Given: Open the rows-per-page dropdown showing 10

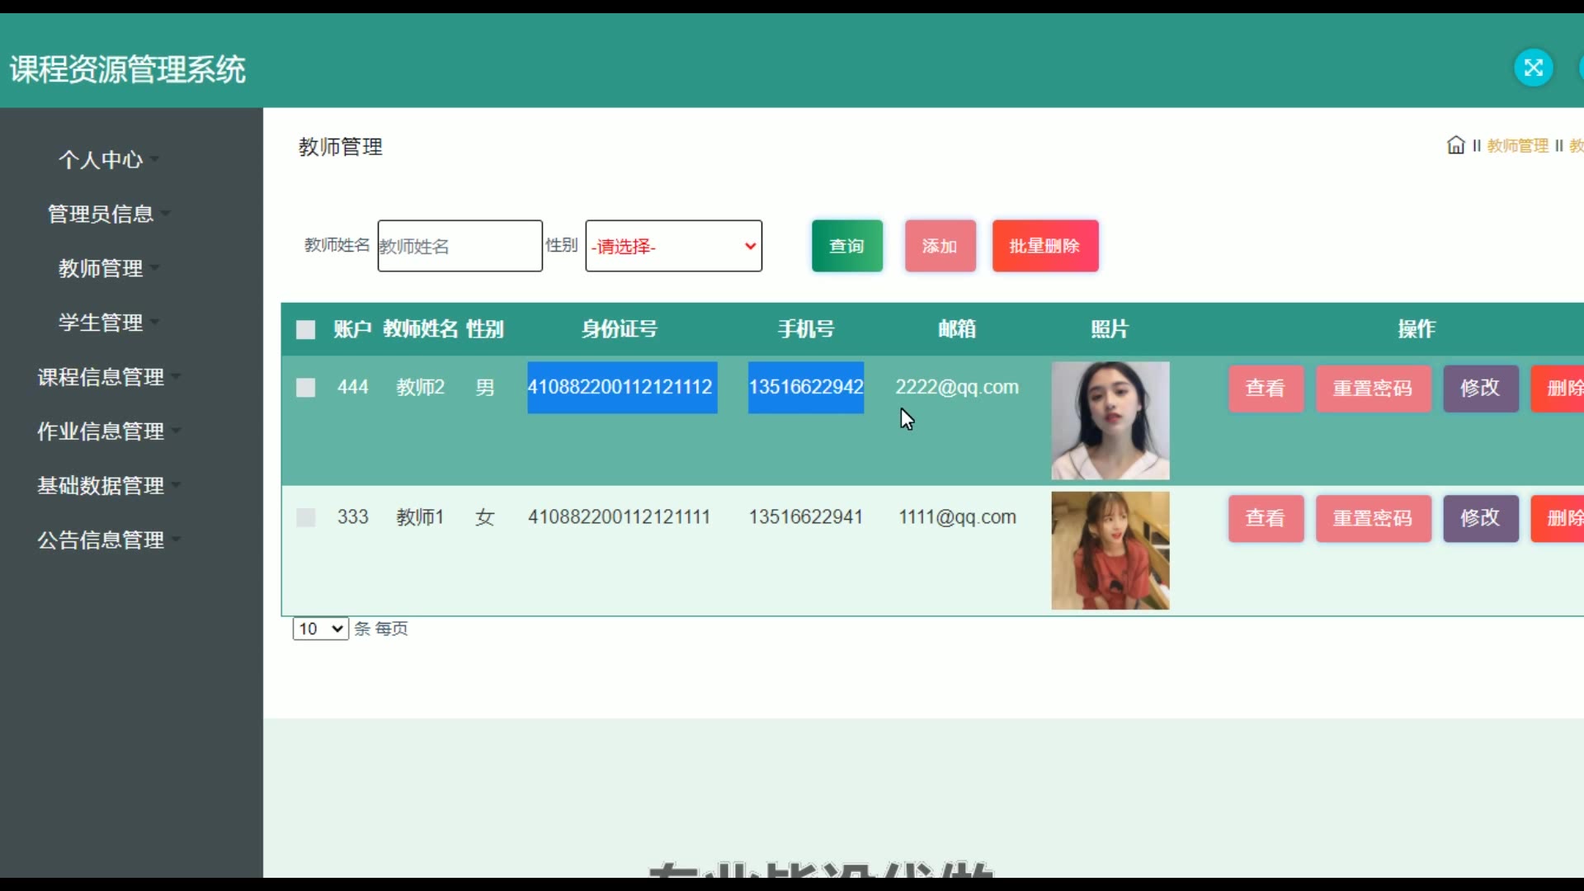Looking at the screenshot, I should click(x=320, y=629).
